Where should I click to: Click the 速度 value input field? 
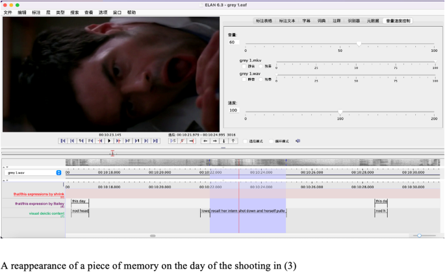(234, 110)
